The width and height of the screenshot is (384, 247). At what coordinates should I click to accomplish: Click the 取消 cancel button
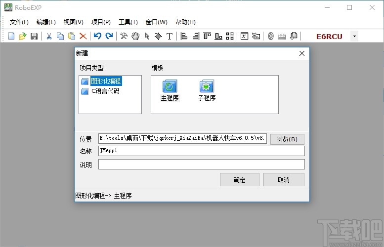pos(284,180)
